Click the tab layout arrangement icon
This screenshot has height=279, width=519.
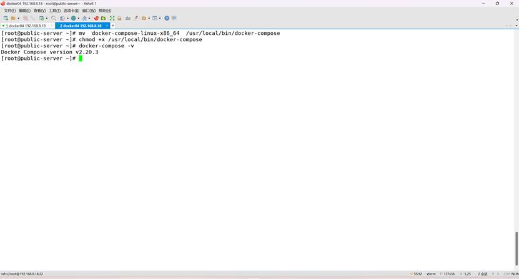pos(154,18)
